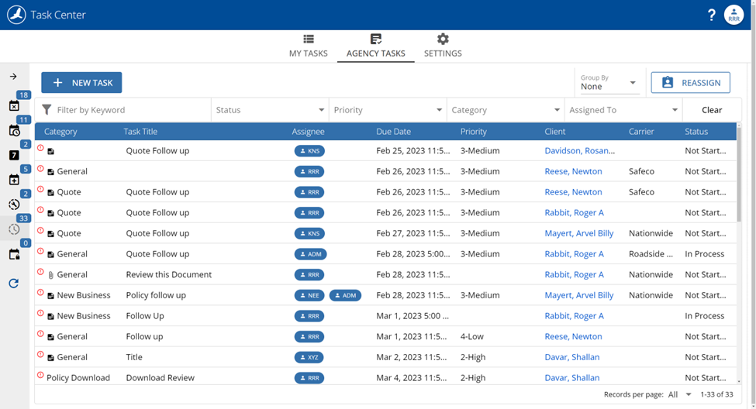Click the Reassign button

(x=690, y=82)
